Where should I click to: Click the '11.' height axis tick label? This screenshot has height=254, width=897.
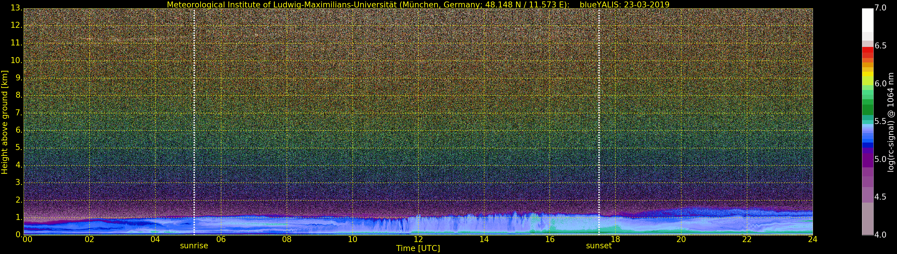tap(16, 43)
